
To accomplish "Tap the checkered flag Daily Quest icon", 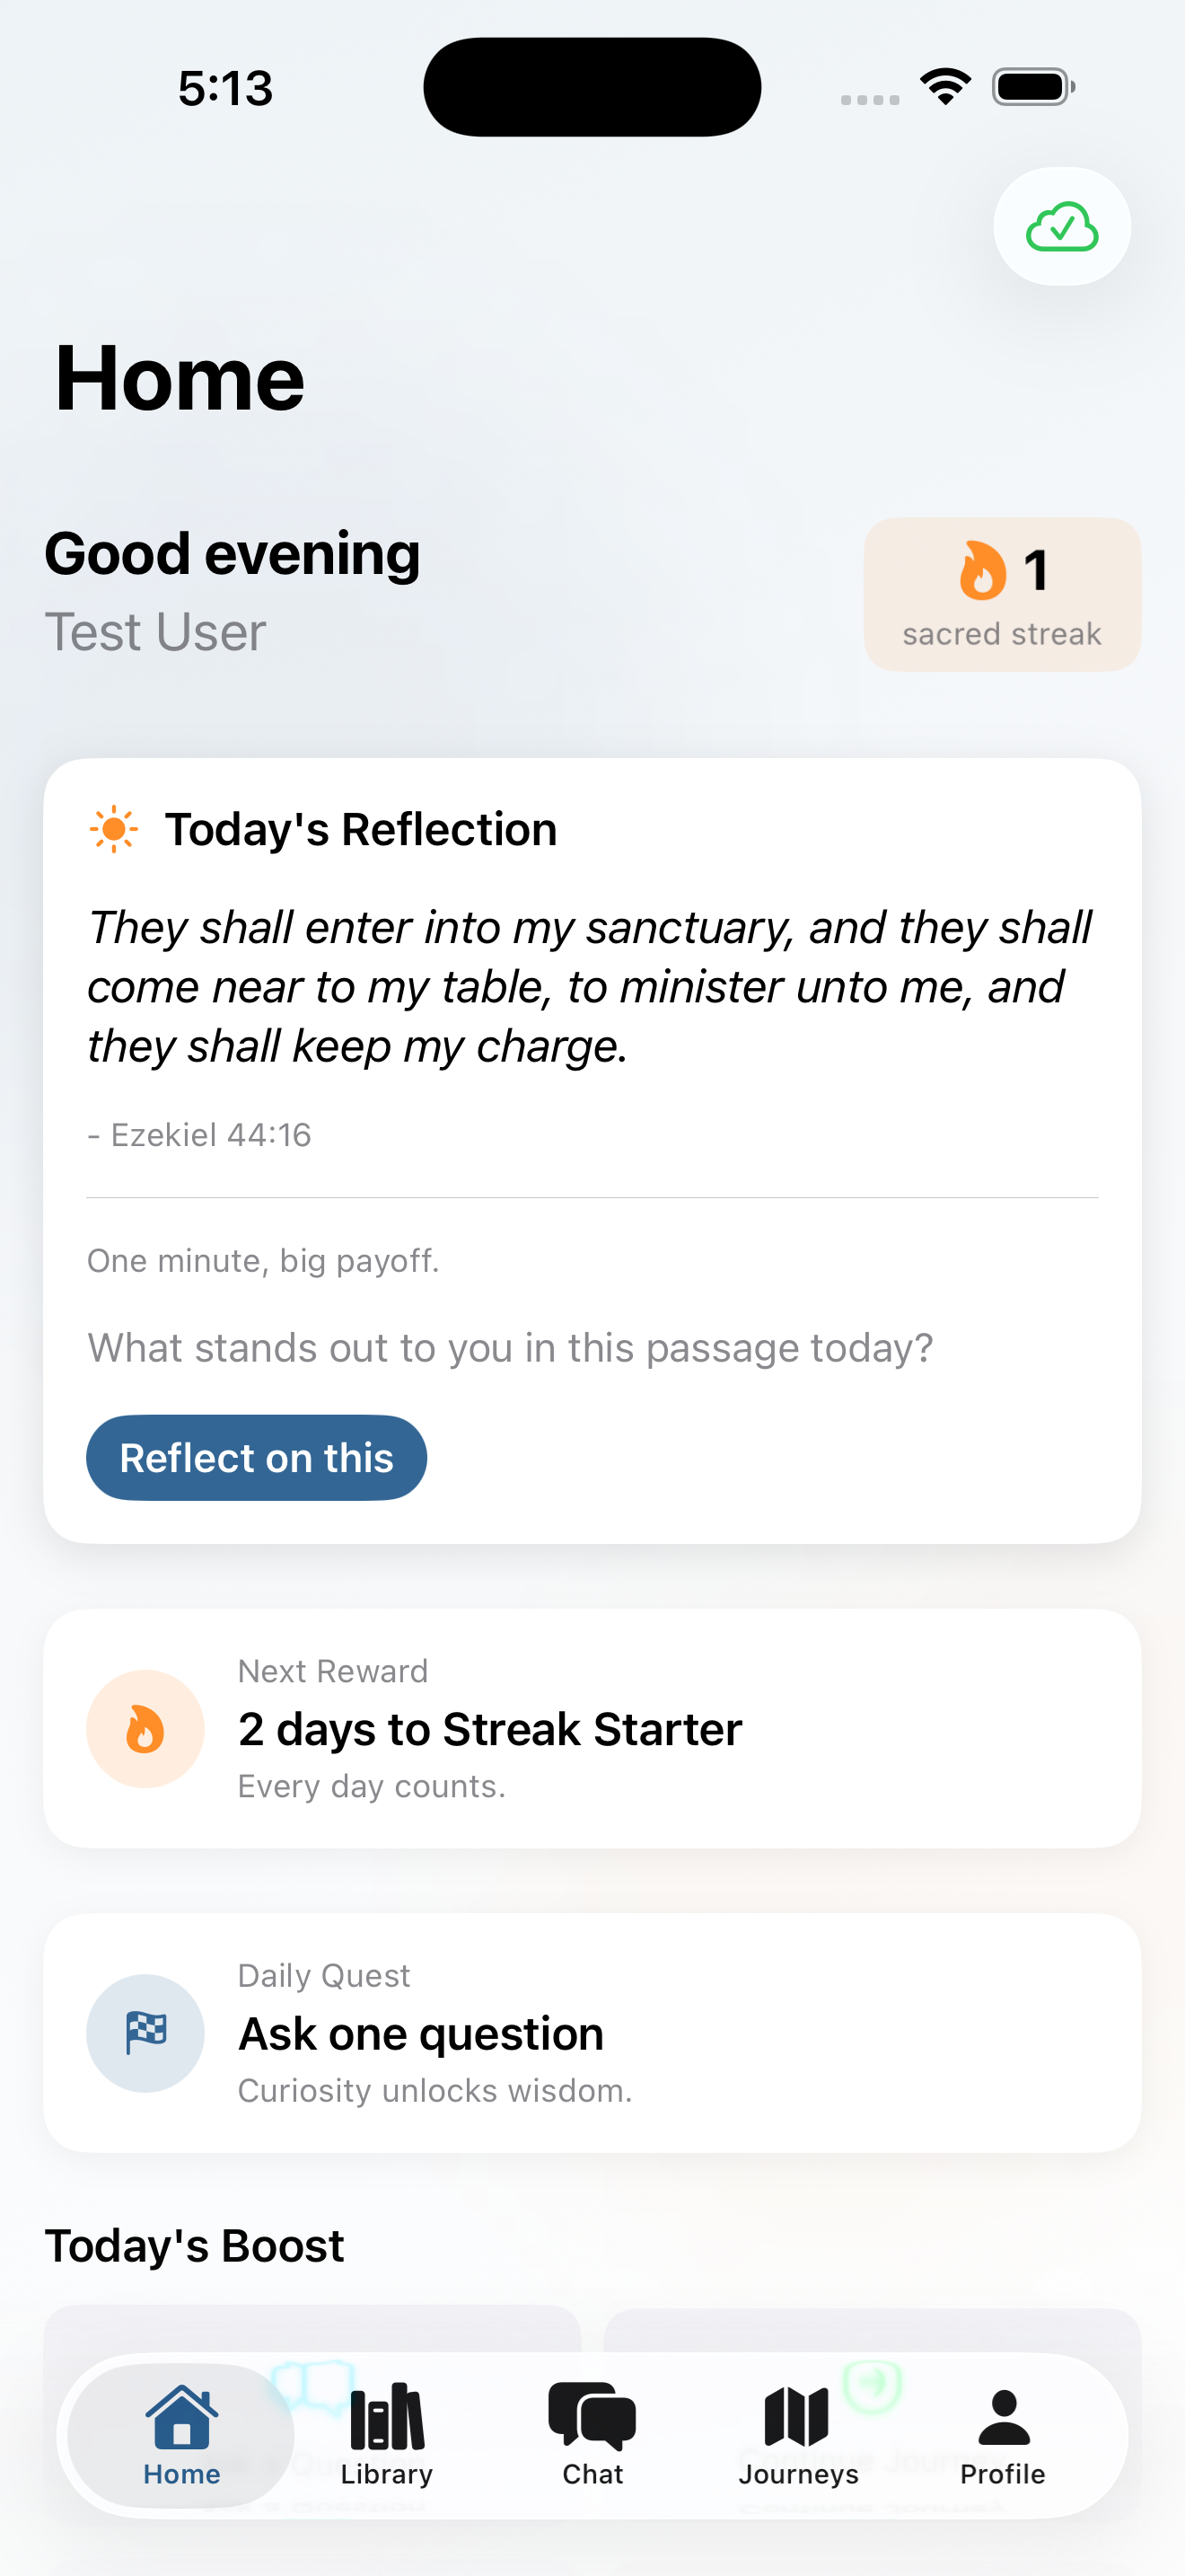I will [145, 2032].
